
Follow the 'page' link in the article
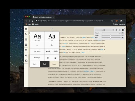83,52
